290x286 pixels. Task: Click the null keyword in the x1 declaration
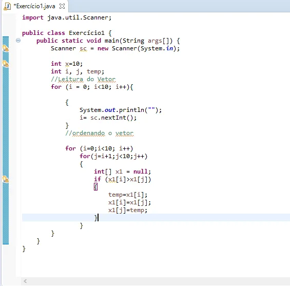pyautogui.click(x=141, y=171)
